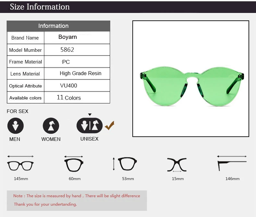Click the small triangle above UNISEX icon
The height and width of the screenshot is (217, 256).
coord(90,115)
